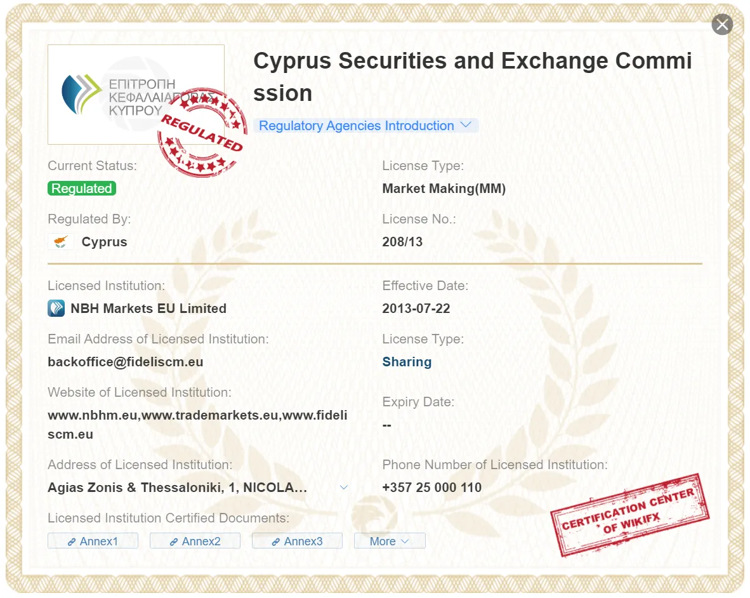The width and height of the screenshot is (750, 598).
Task: Click the Cyprus Securities and Exchange Commission title
Action: click(473, 77)
